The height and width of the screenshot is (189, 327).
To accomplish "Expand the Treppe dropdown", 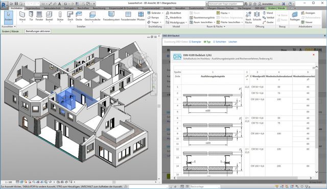I will point(160,22).
